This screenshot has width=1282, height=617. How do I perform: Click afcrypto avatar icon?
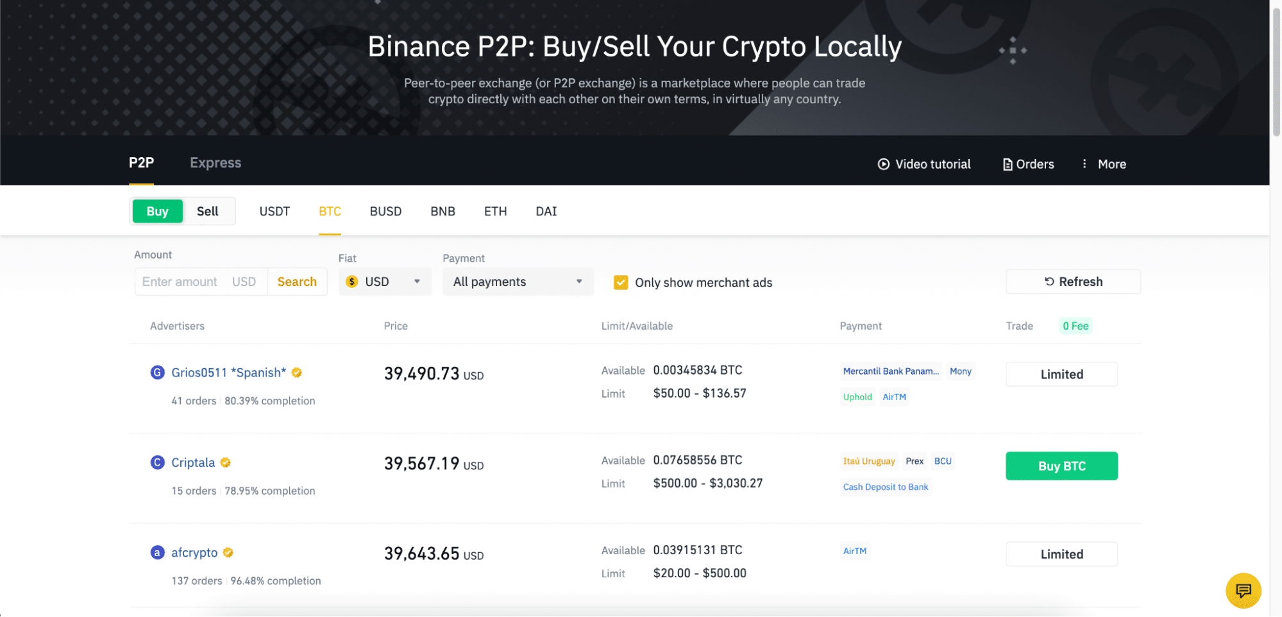point(157,552)
